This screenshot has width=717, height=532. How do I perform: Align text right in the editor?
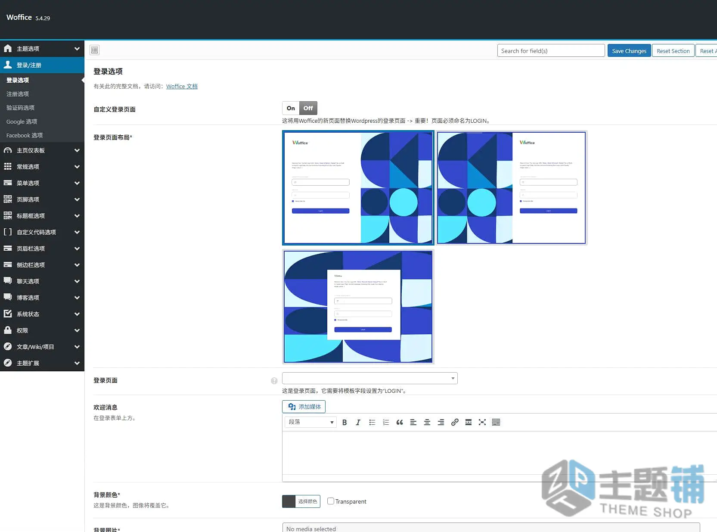pos(441,422)
